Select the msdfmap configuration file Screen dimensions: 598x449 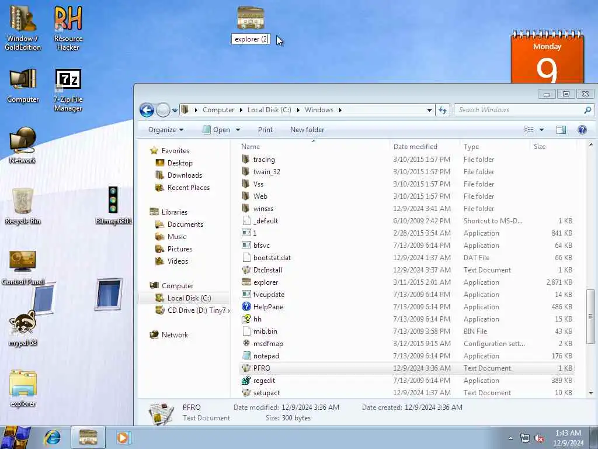click(x=407, y=344)
